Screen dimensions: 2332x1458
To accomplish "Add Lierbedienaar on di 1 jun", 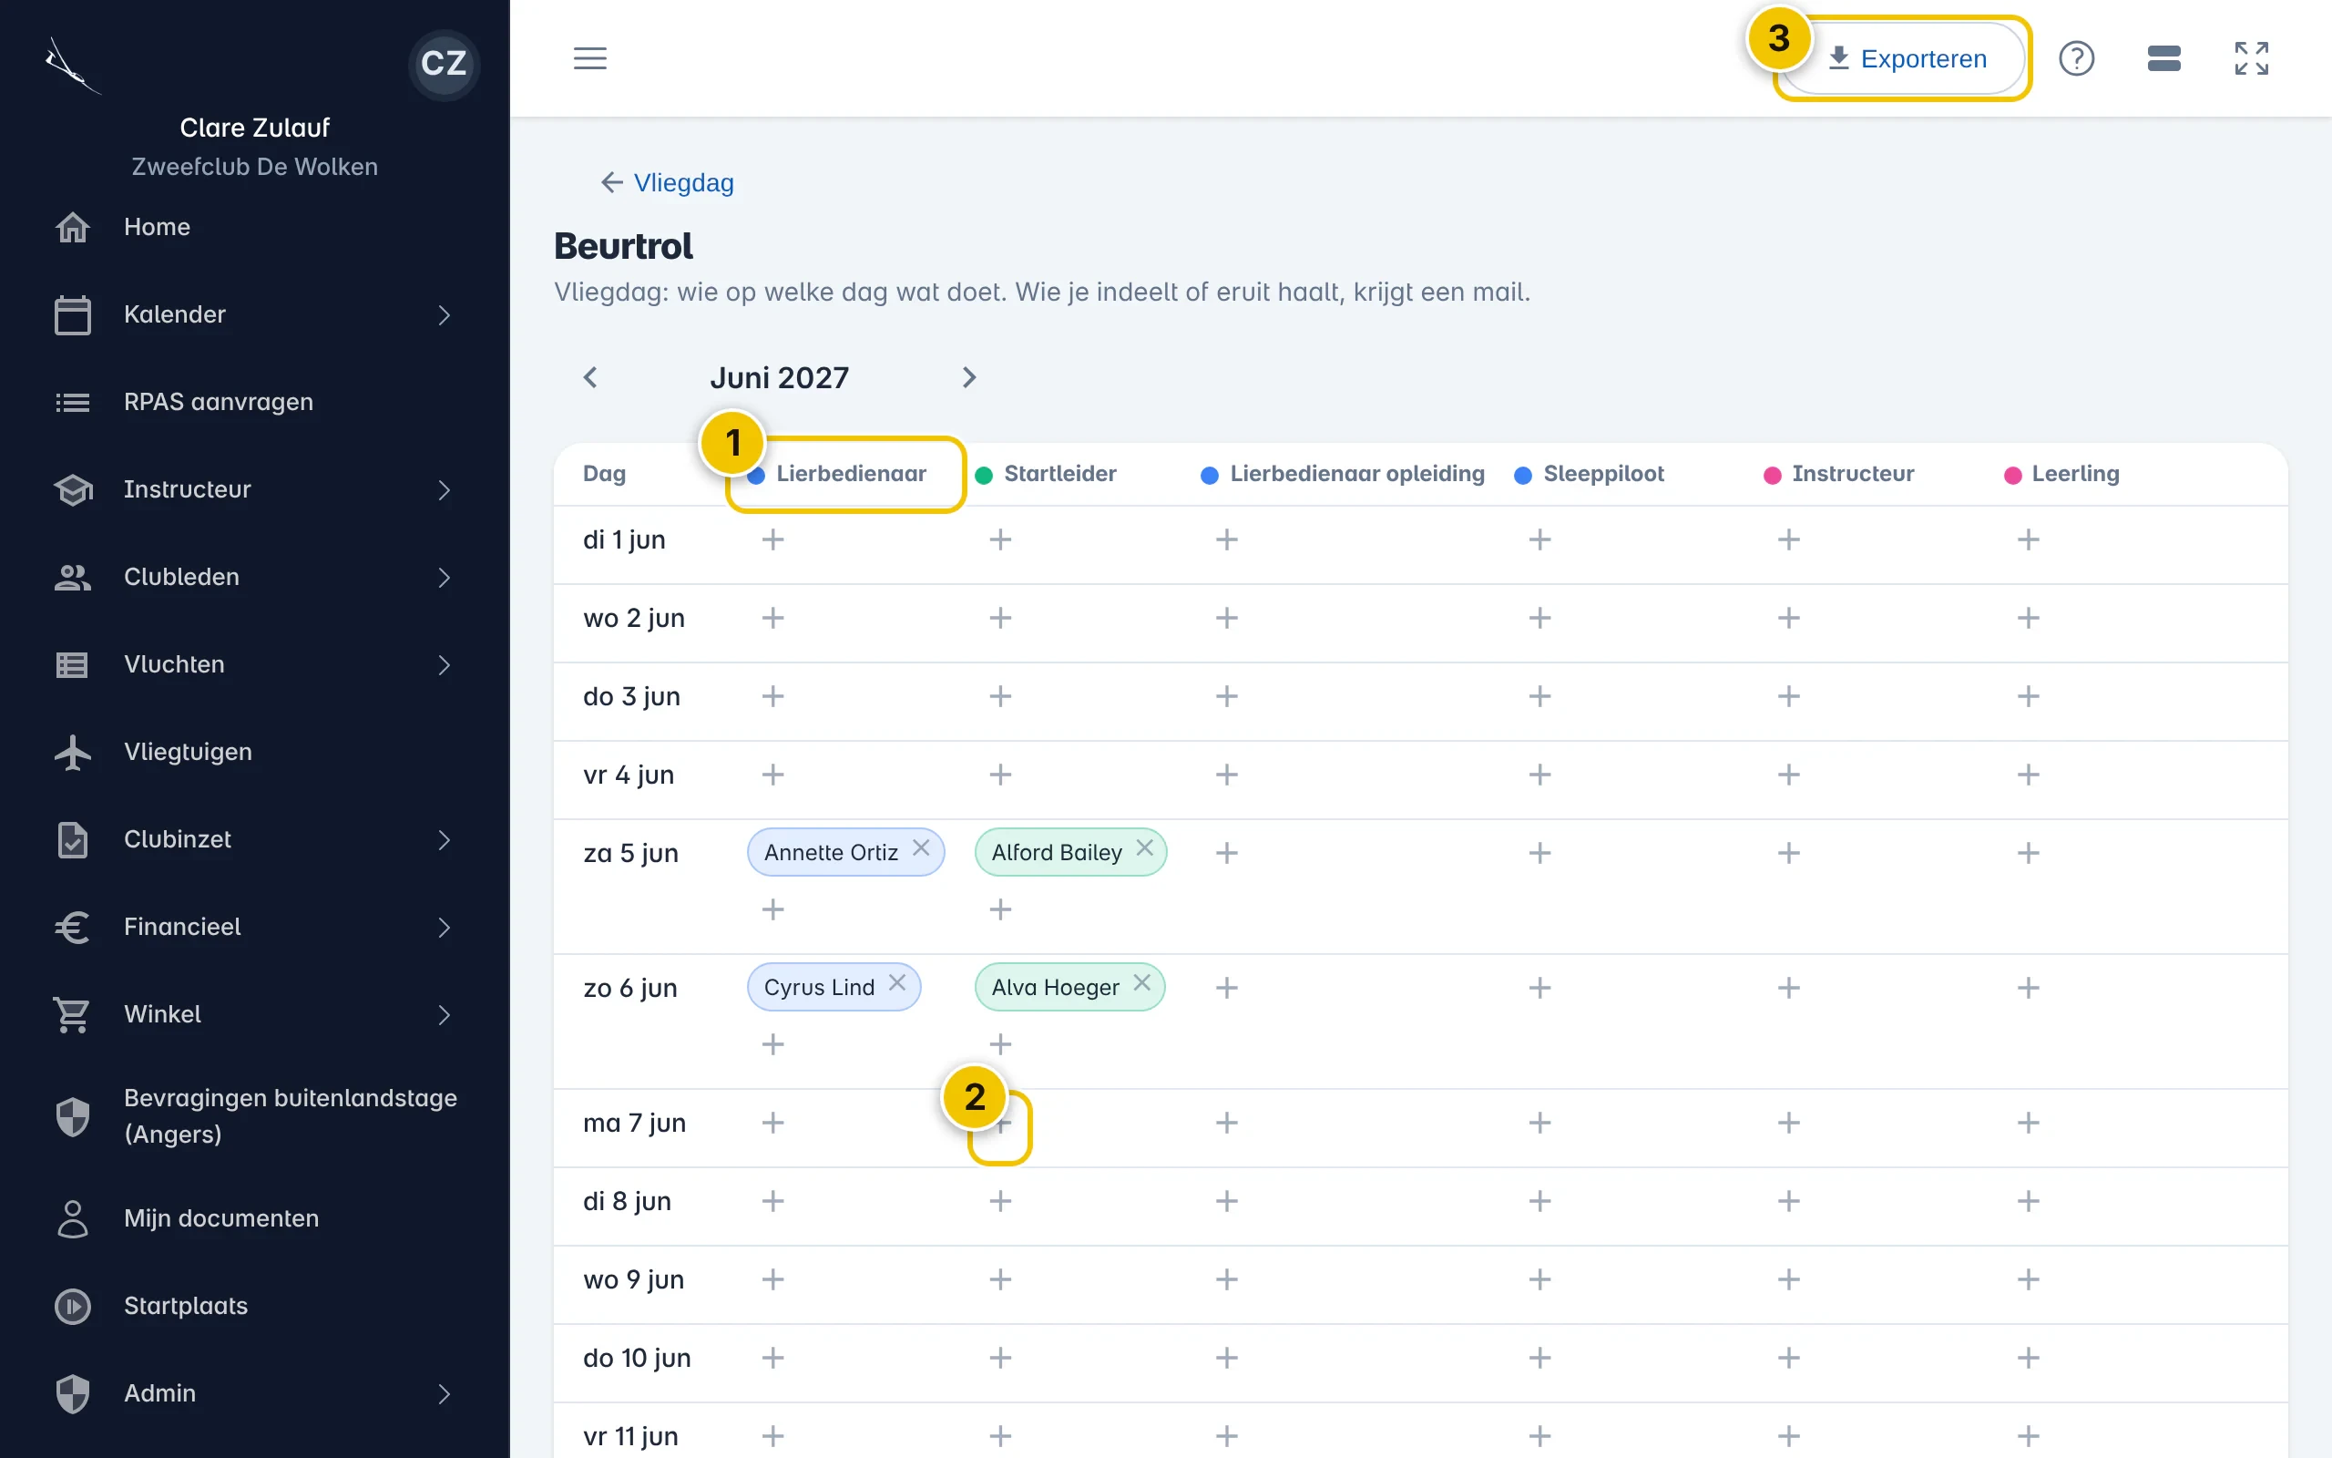I will [x=772, y=539].
